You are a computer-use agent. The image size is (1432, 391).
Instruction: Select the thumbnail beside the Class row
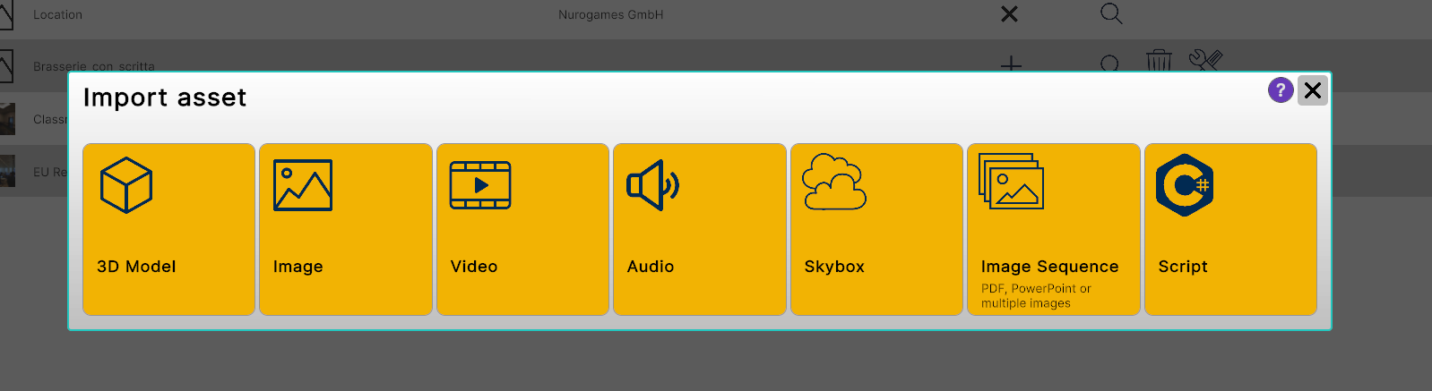click(7, 119)
